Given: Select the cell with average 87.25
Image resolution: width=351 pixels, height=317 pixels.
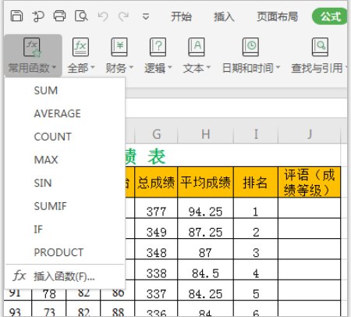Looking at the screenshot, I should point(206,229).
